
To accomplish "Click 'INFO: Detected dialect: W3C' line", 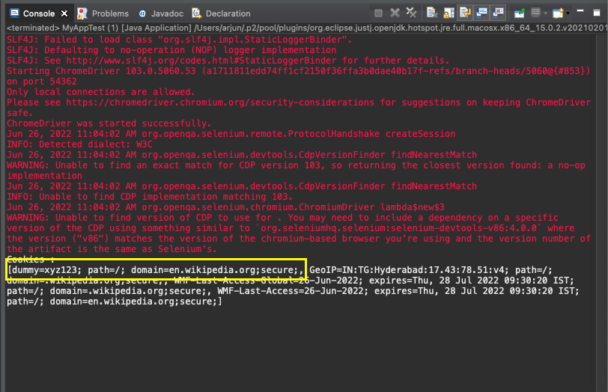I will pos(79,144).
